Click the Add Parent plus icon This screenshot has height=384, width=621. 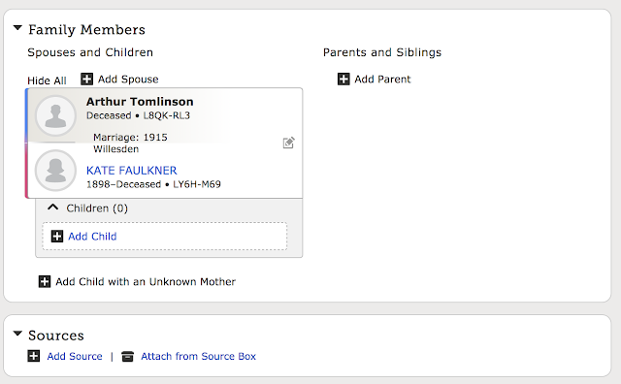coord(343,79)
